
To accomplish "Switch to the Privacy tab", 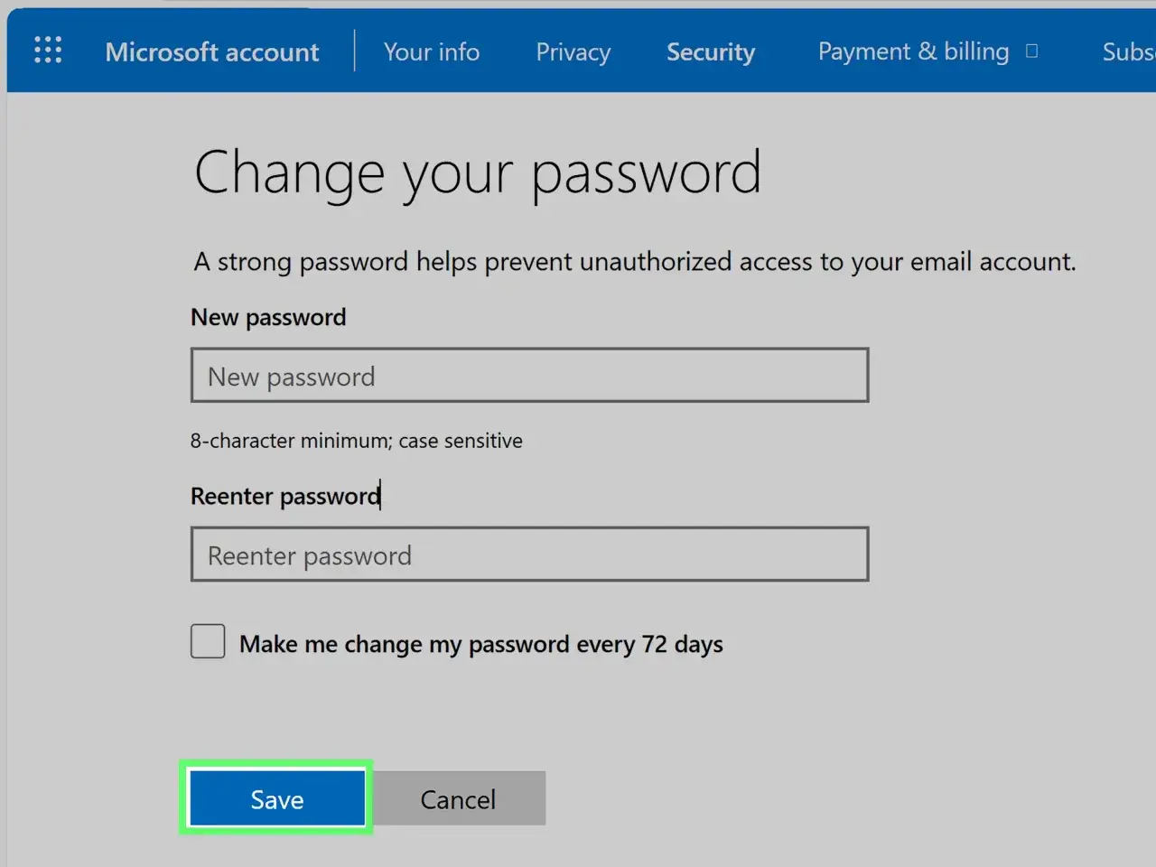I will pos(573,51).
